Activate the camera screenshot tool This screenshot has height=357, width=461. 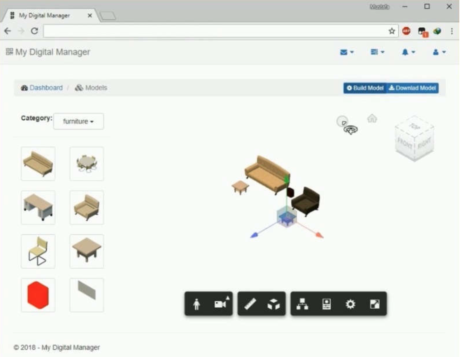point(220,304)
